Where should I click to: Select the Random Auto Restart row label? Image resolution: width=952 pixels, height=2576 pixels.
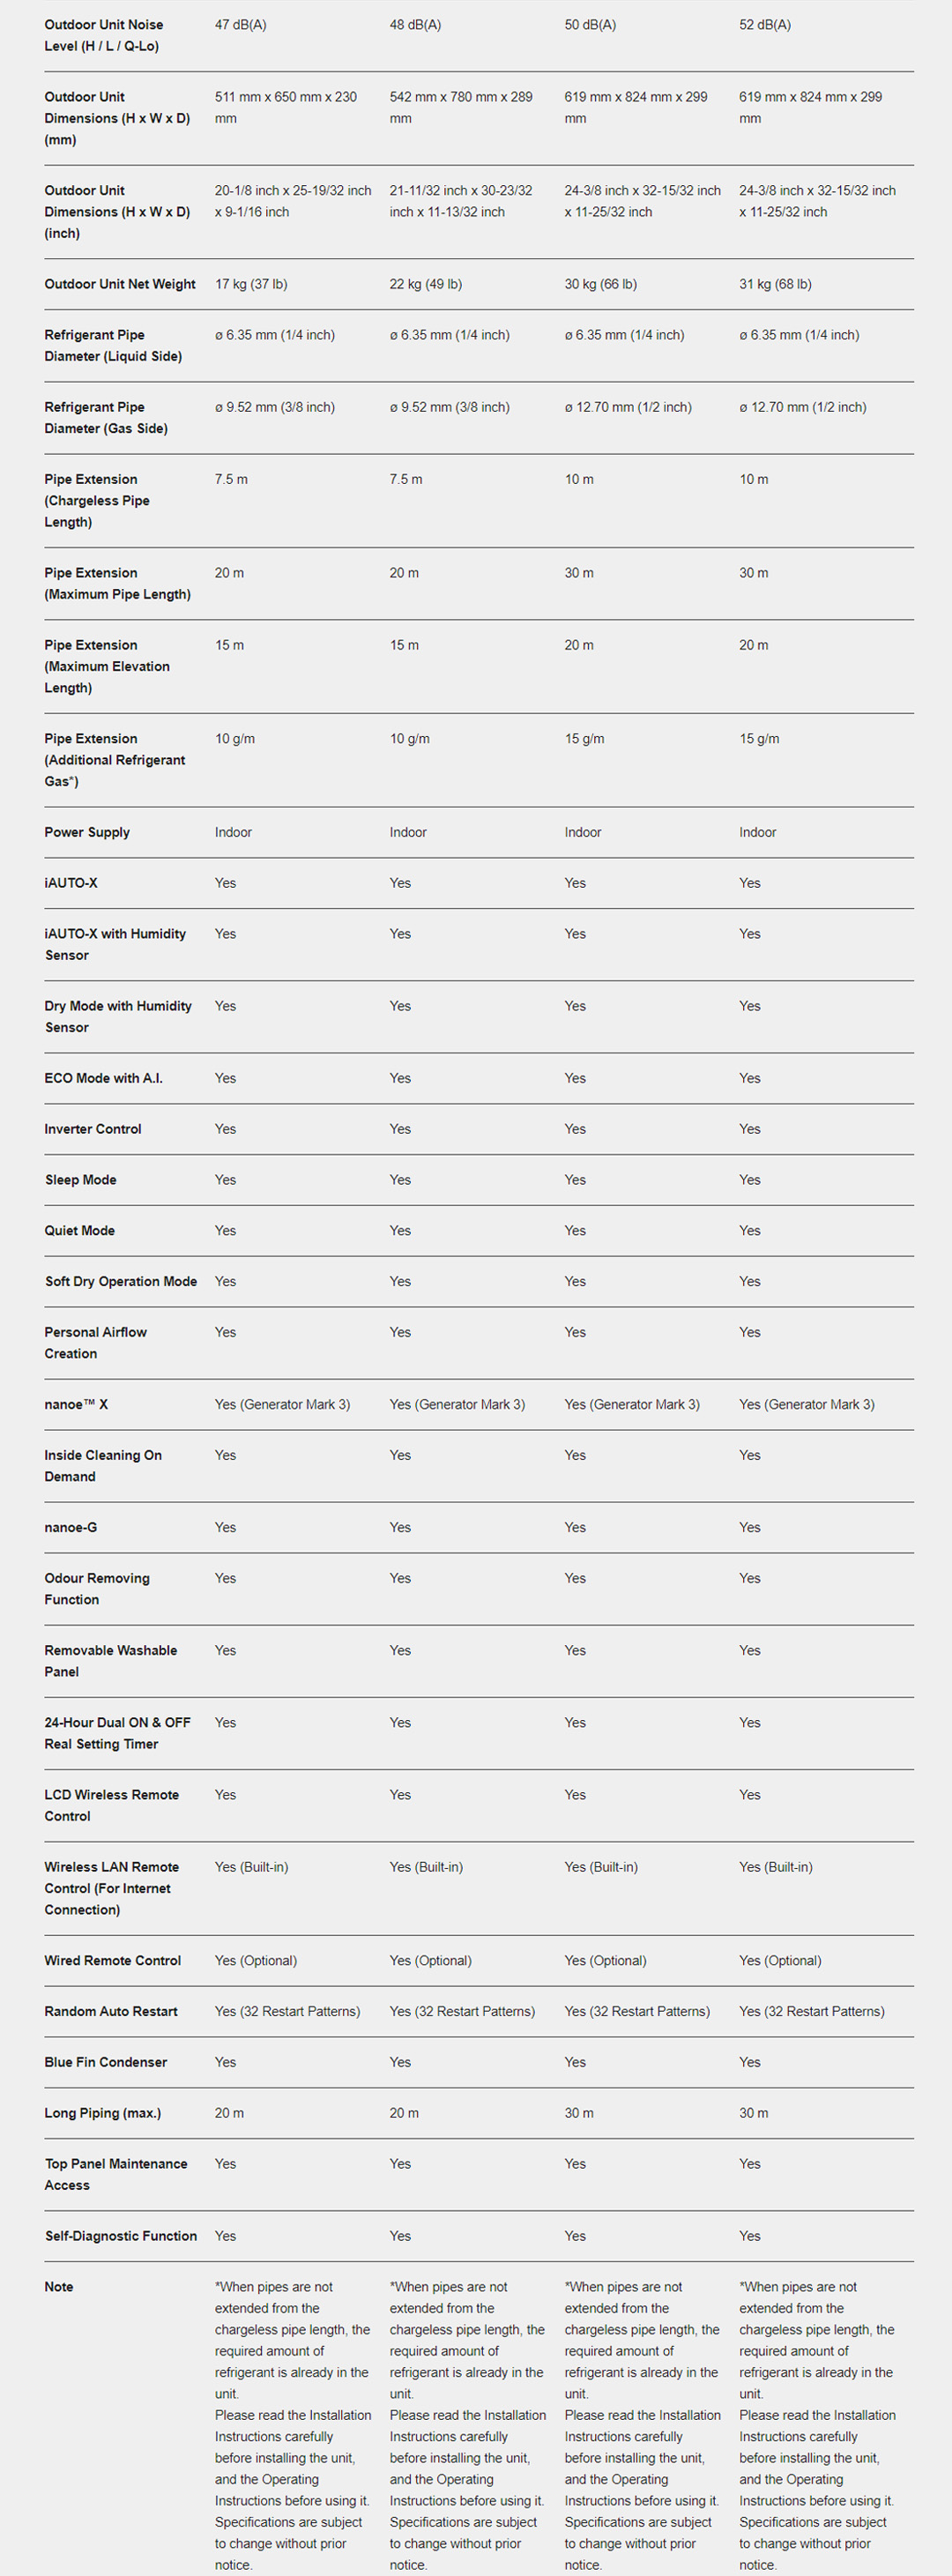coord(111,2011)
